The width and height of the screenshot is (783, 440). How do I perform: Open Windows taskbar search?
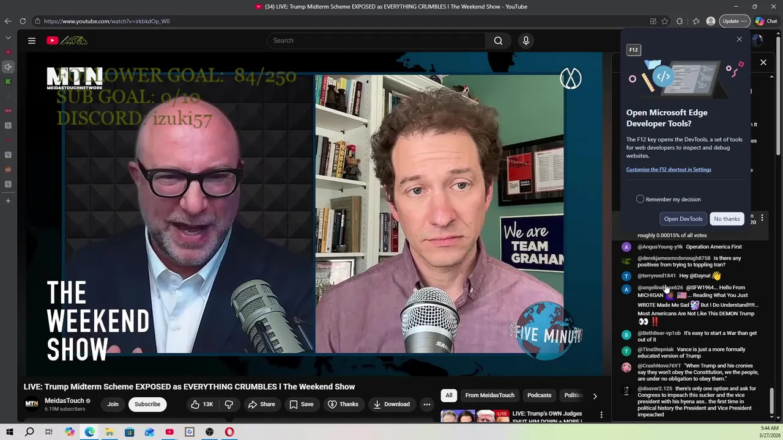[x=29, y=432]
